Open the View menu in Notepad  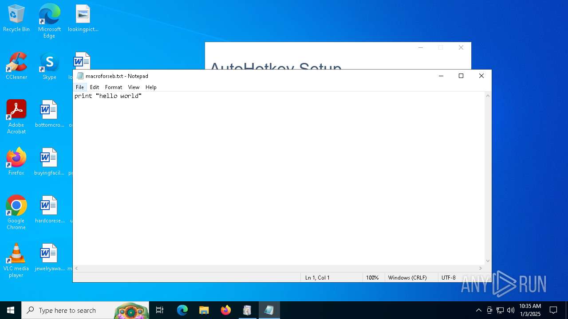[x=134, y=87]
